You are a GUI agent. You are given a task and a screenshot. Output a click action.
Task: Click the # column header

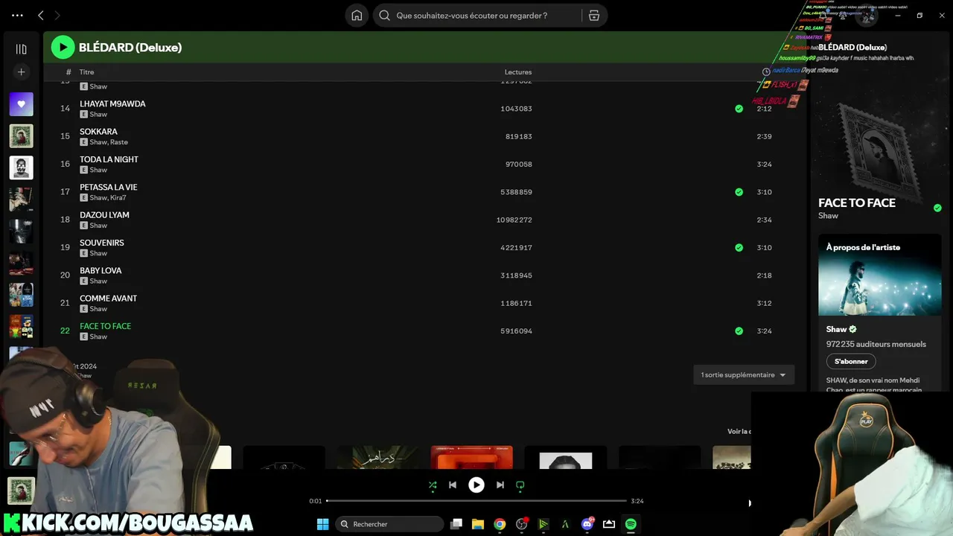click(68, 72)
